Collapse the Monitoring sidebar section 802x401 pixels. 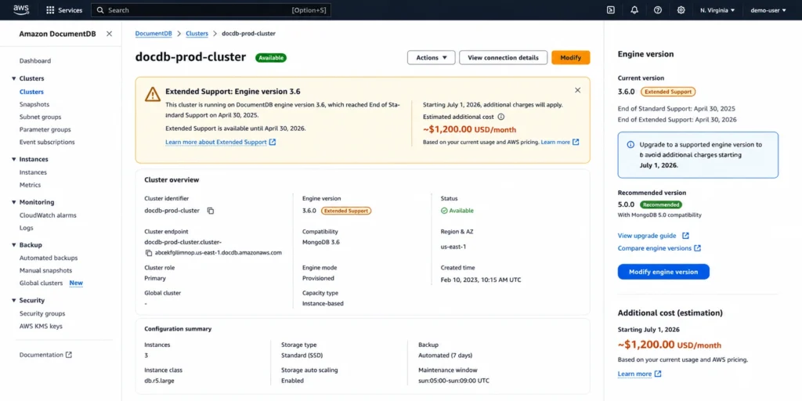pyautogui.click(x=14, y=203)
